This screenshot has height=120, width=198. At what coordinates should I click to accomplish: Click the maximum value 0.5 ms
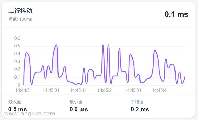(17, 109)
